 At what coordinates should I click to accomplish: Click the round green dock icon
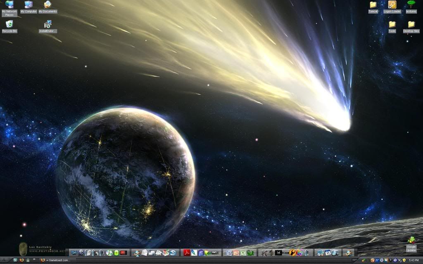coord(116,253)
